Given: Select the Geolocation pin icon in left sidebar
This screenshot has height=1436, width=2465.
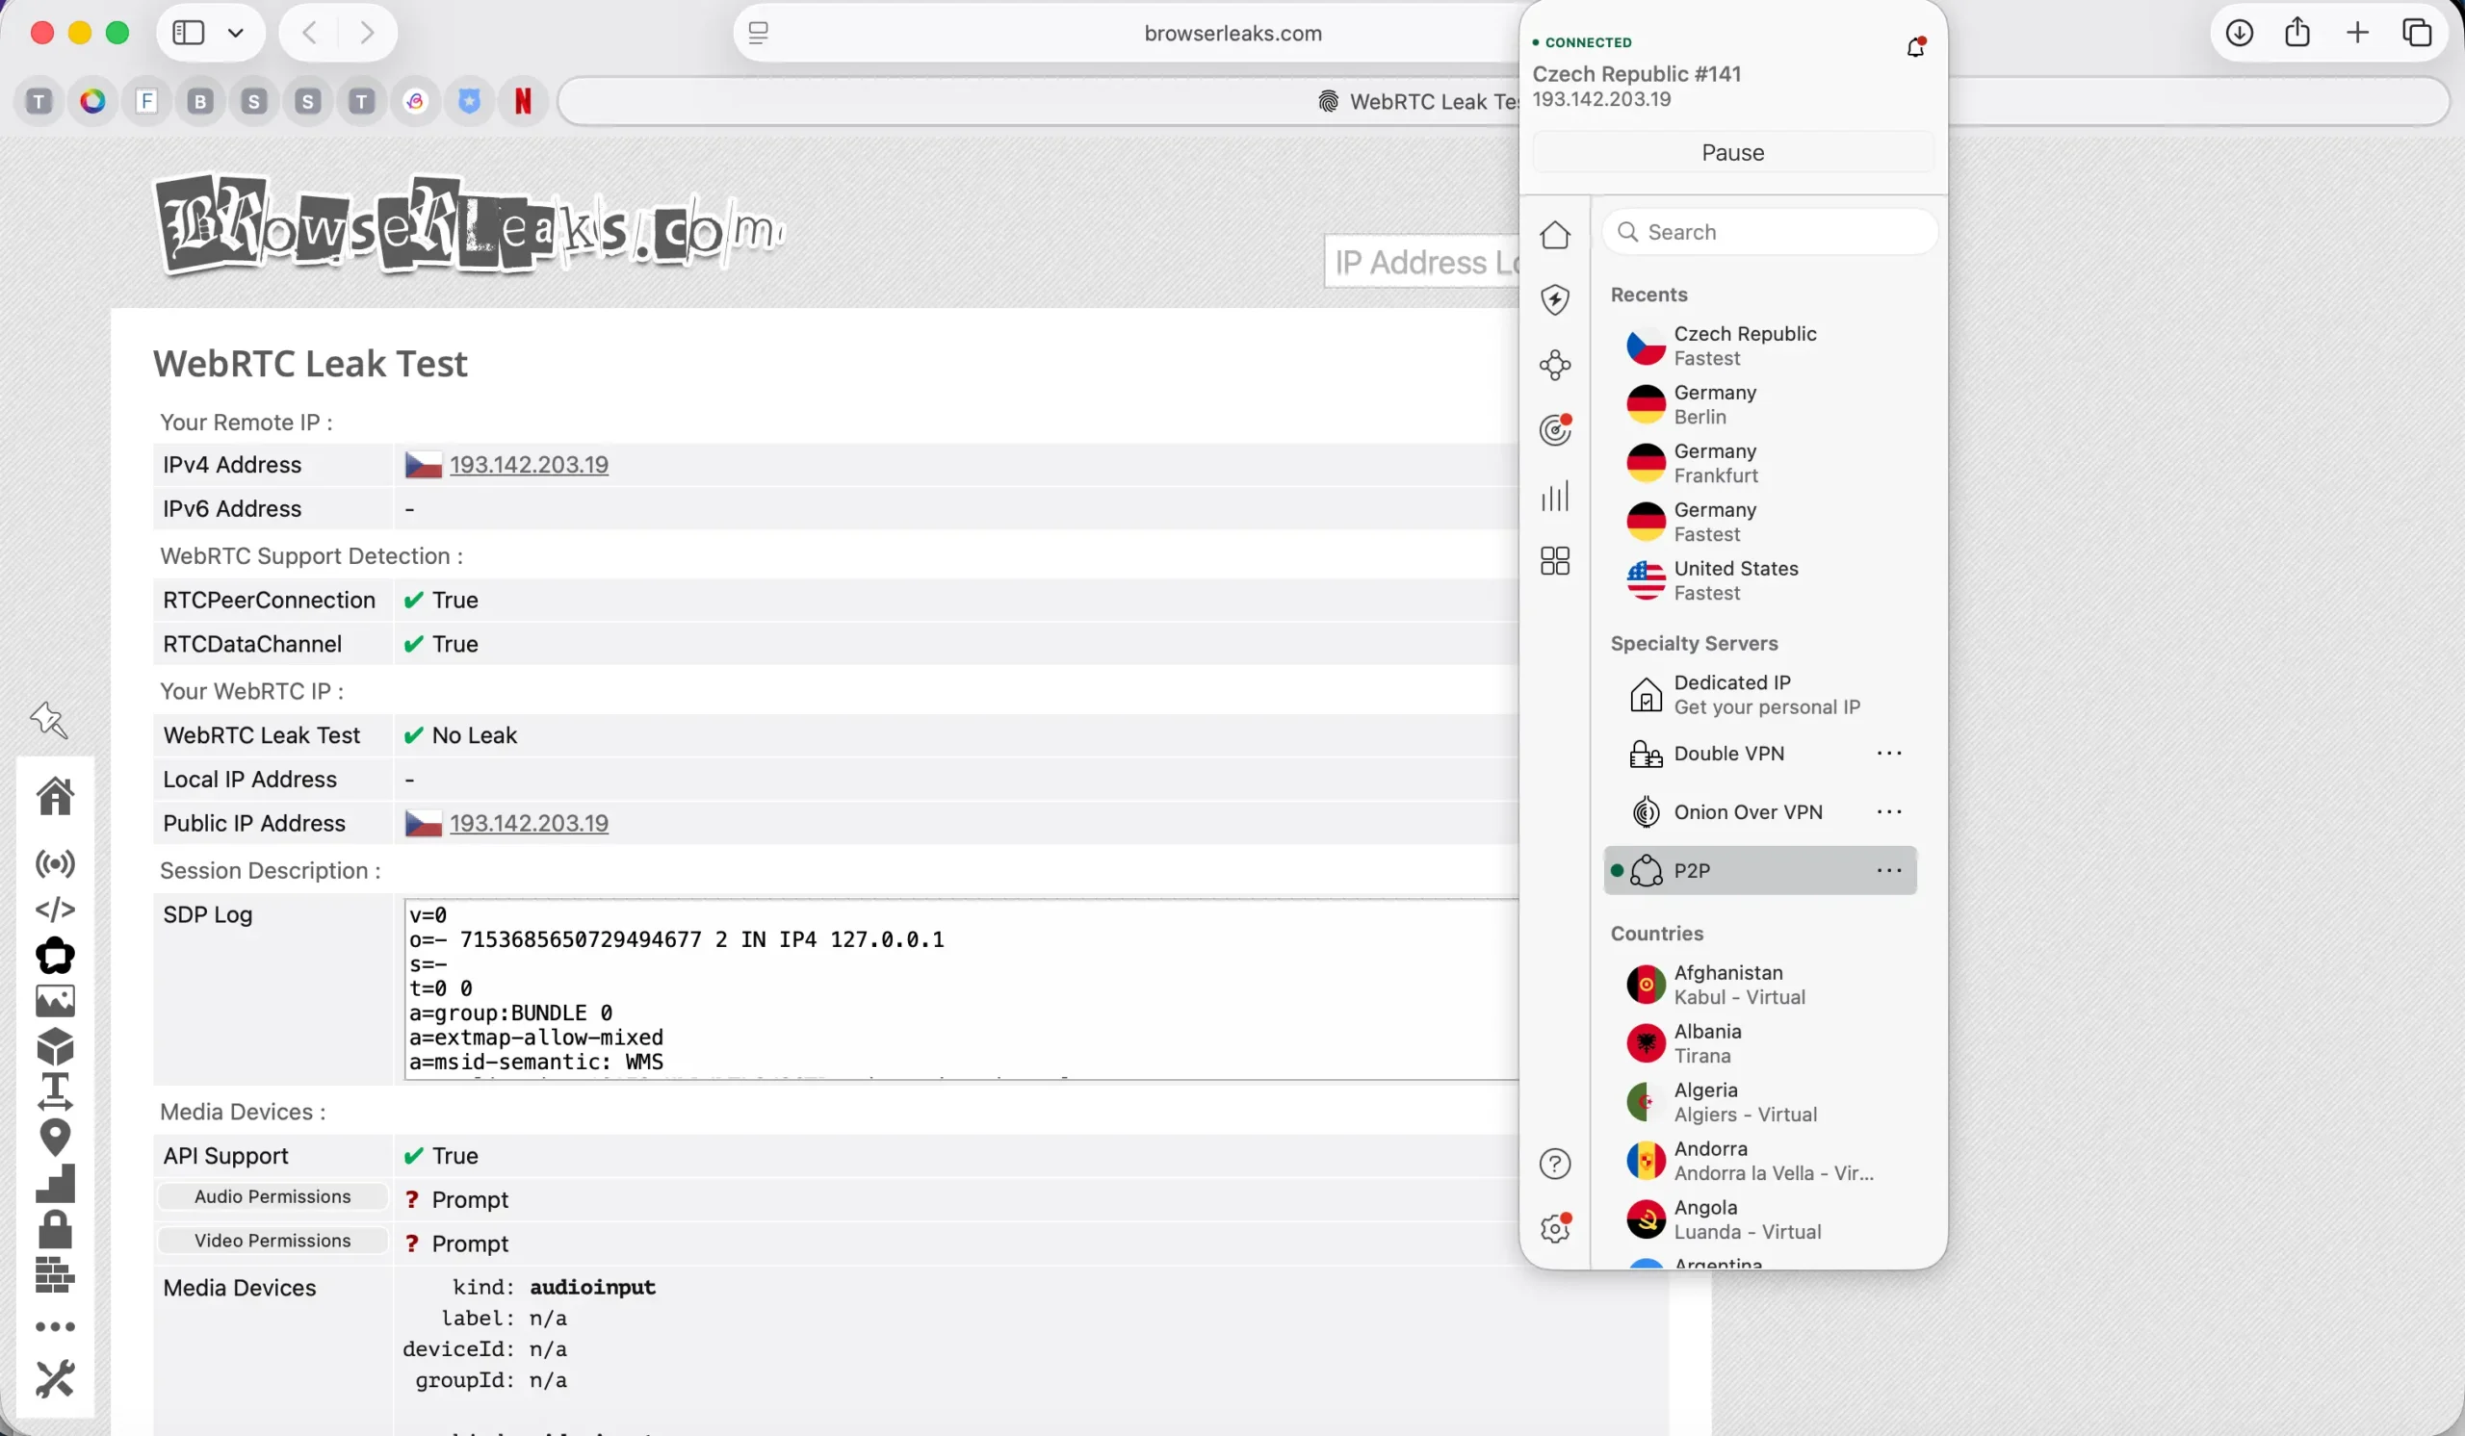Looking at the screenshot, I should pyautogui.click(x=56, y=1137).
